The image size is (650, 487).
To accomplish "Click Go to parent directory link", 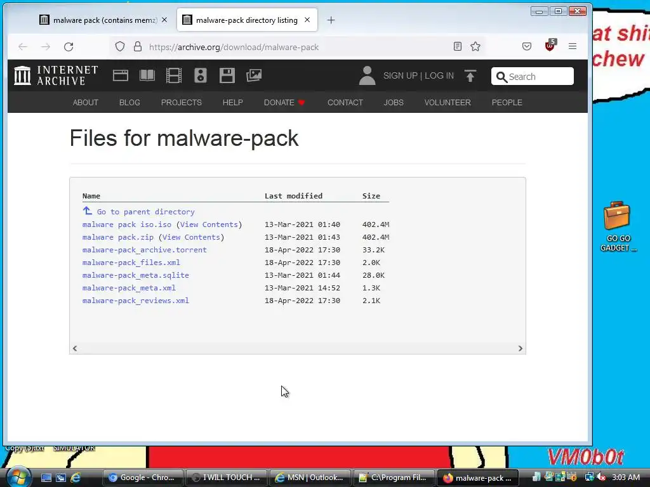I will point(145,212).
